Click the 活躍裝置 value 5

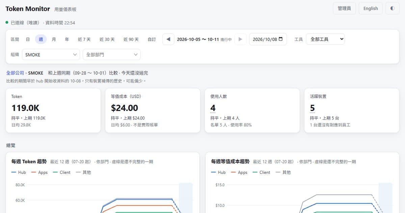pos(313,108)
